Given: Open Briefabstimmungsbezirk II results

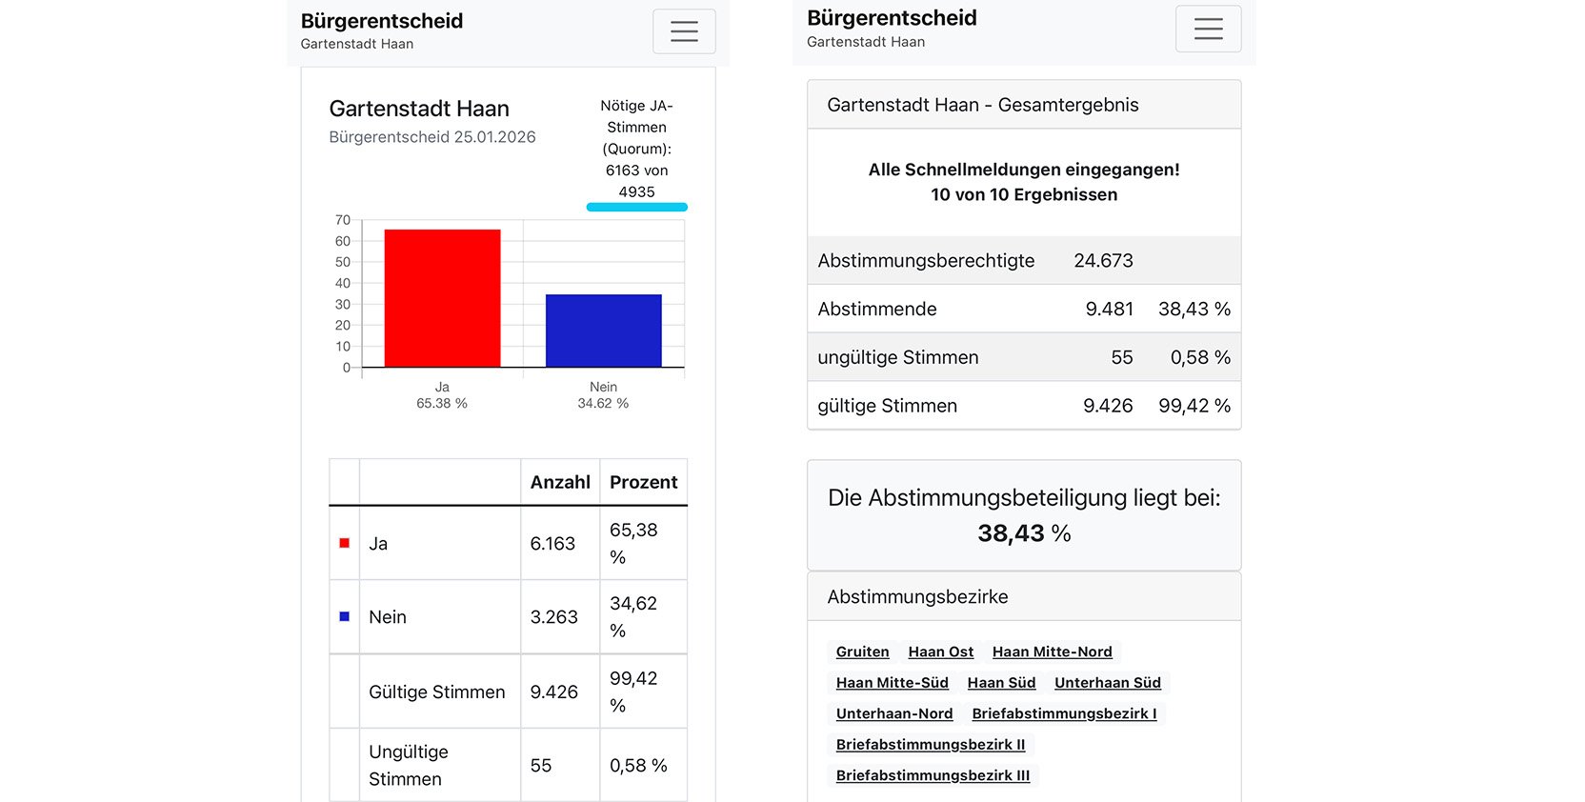Looking at the screenshot, I should pos(931,745).
